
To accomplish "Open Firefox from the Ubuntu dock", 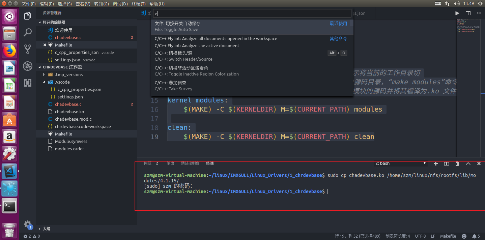I will coord(9,51).
